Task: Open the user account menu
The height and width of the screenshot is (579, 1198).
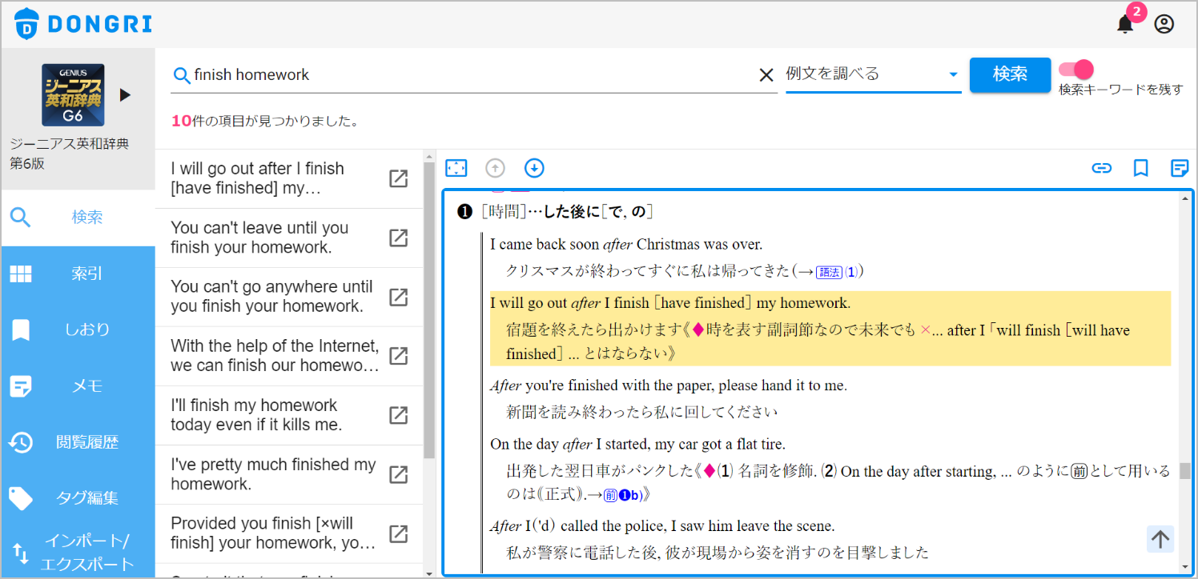Action: point(1164,24)
